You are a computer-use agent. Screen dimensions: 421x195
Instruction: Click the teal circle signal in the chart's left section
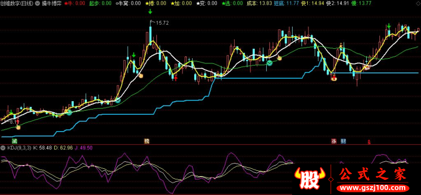[x=69, y=113]
